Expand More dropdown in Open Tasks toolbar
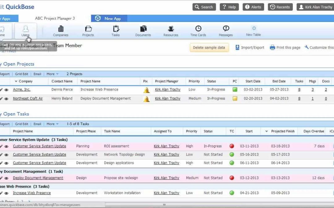The width and height of the screenshot is (334, 208). [x=52, y=124]
